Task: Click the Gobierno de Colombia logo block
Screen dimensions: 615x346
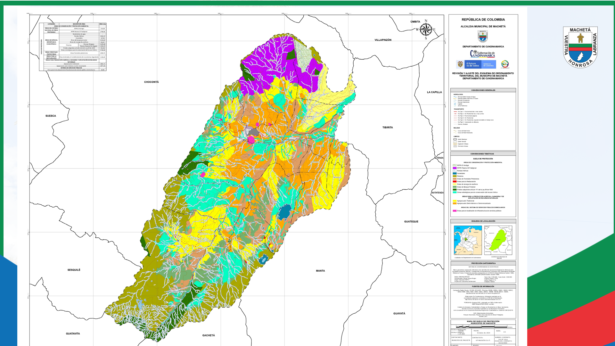Action: 488,64
